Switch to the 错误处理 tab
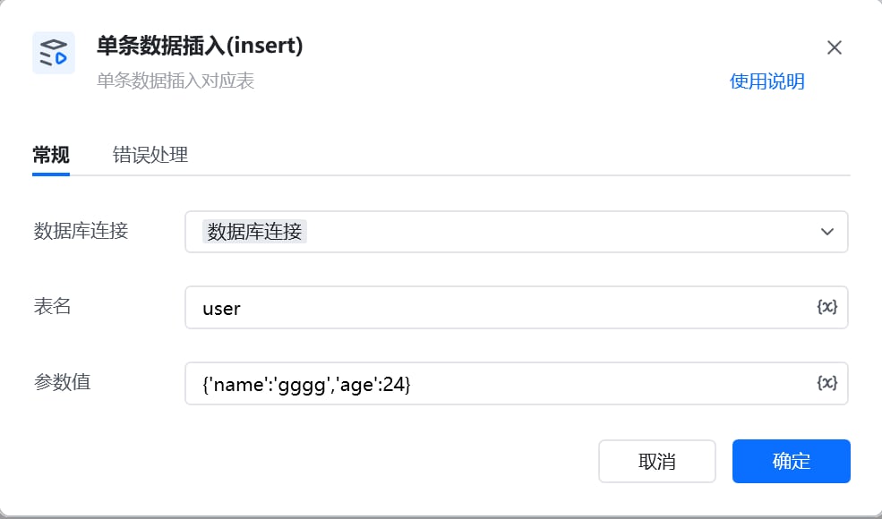Image resolution: width=882 pixels, height=519 pixels. [150, 155]
